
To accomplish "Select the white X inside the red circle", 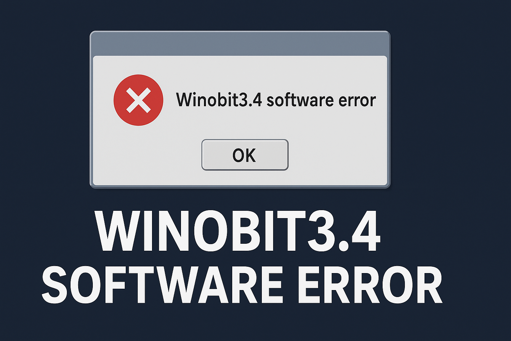I will pos(138,100).
